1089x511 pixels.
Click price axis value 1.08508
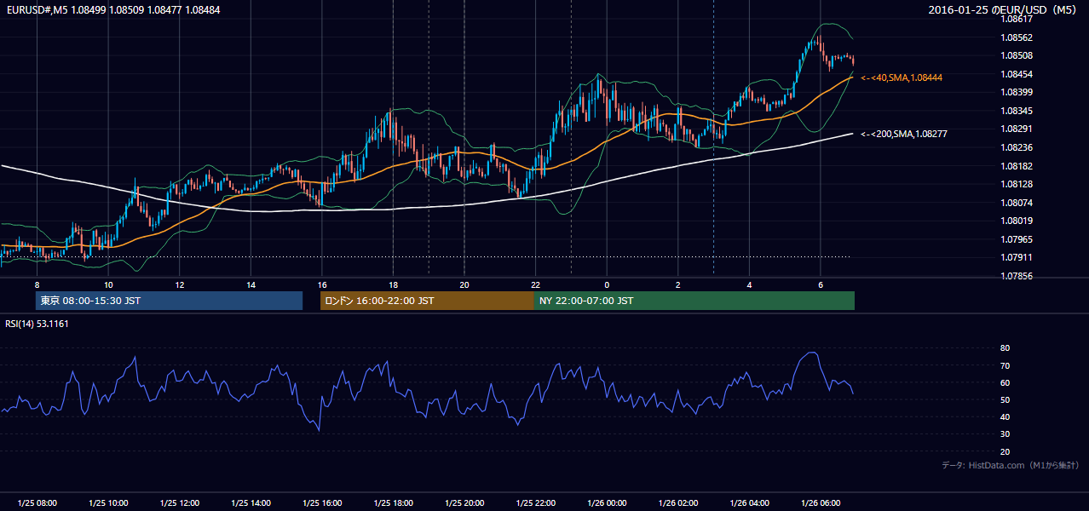[x=1016, y=56]
